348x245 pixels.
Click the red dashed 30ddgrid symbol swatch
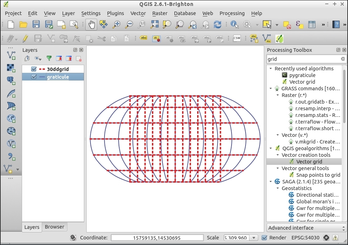(x=42, y=69)
